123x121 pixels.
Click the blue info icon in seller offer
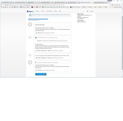click(x=36, y=38)
